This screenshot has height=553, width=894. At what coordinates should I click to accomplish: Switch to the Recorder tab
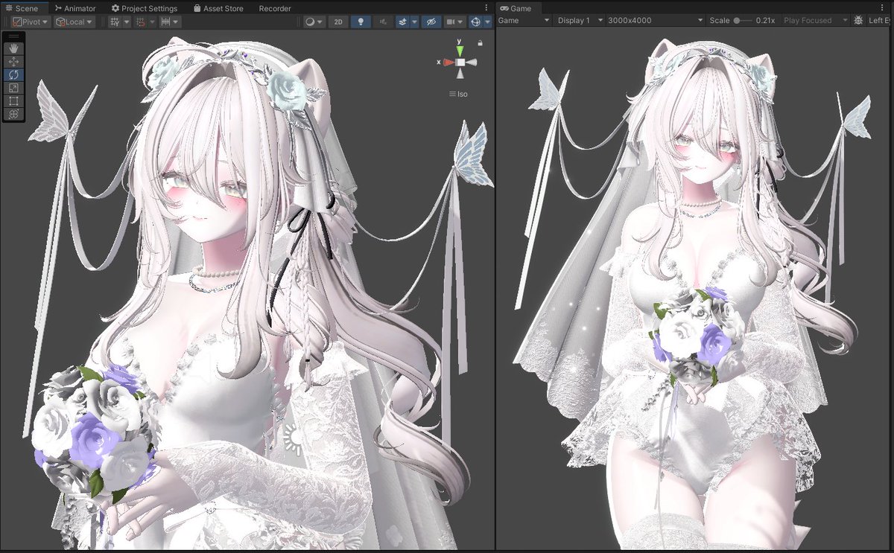pyautogui.click(x=275, y=8)
